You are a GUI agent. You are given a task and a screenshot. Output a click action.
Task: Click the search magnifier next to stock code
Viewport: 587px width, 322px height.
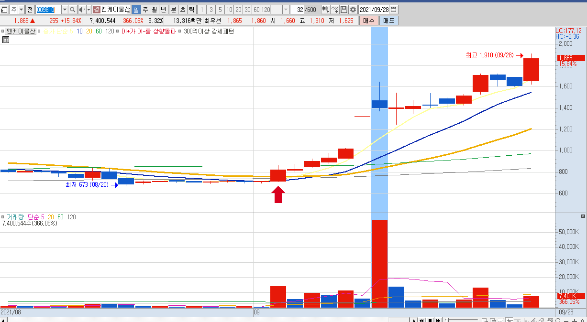point(72,10)
